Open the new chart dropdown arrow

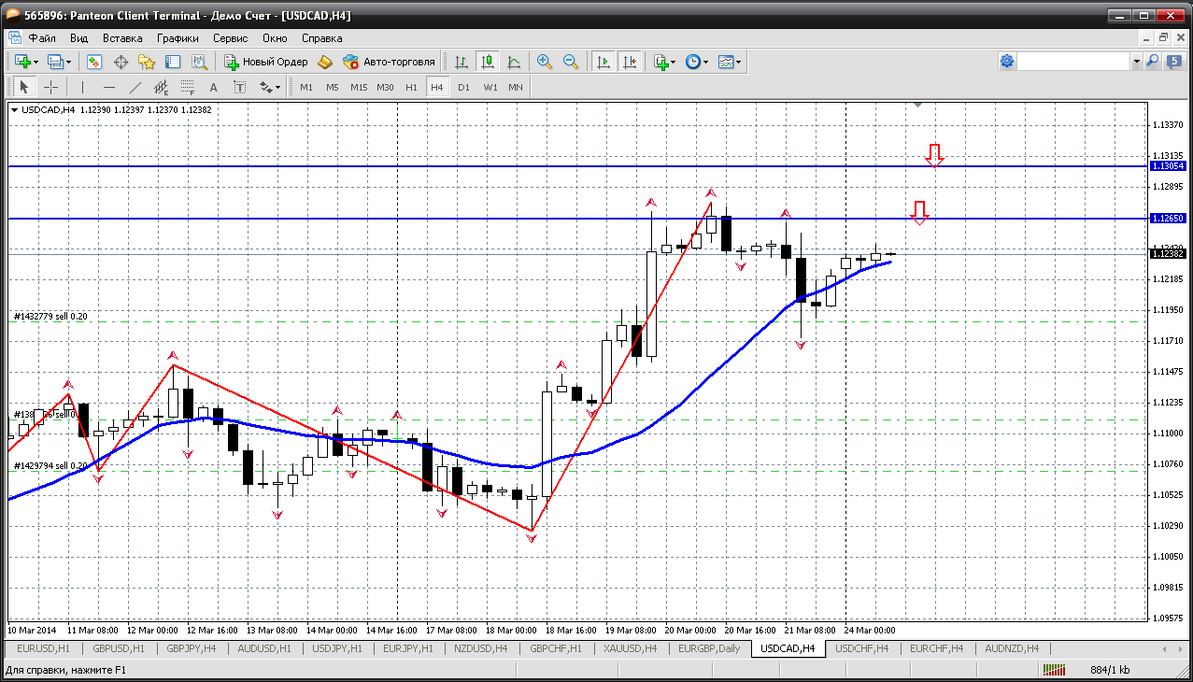coord(36,62)
